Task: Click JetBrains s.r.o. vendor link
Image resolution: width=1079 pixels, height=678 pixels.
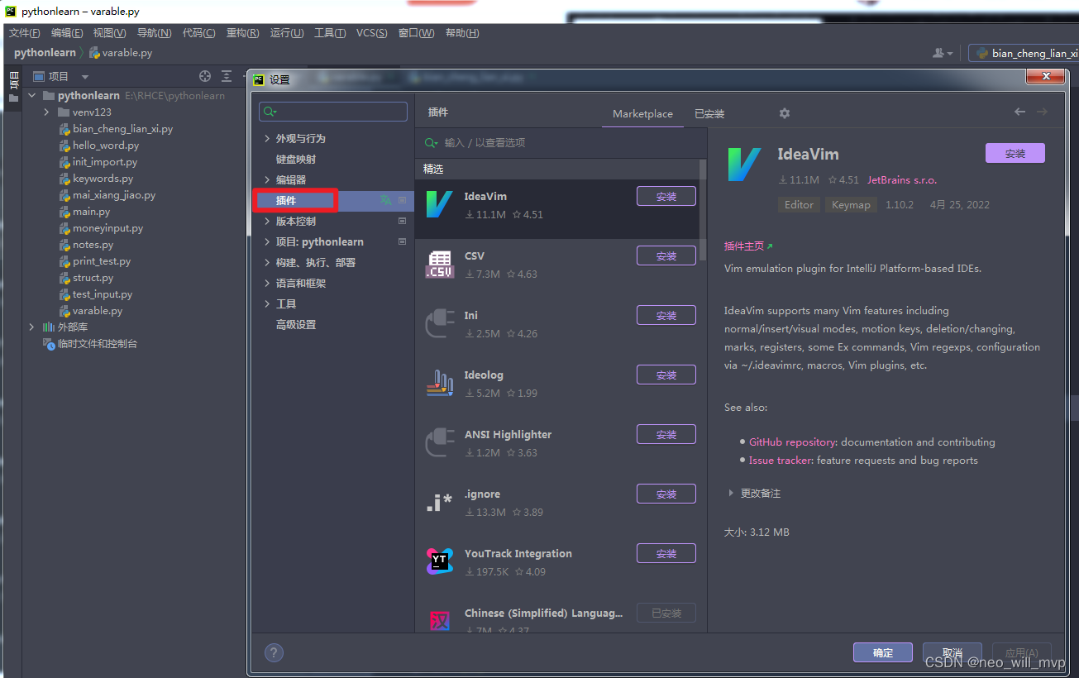Action: [902, 179]
